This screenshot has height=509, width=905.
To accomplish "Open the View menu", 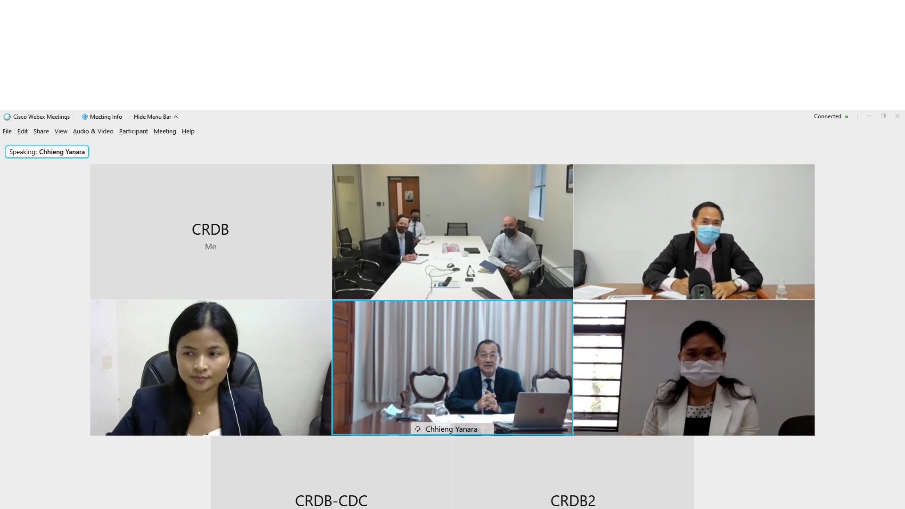I will [61, 131].
